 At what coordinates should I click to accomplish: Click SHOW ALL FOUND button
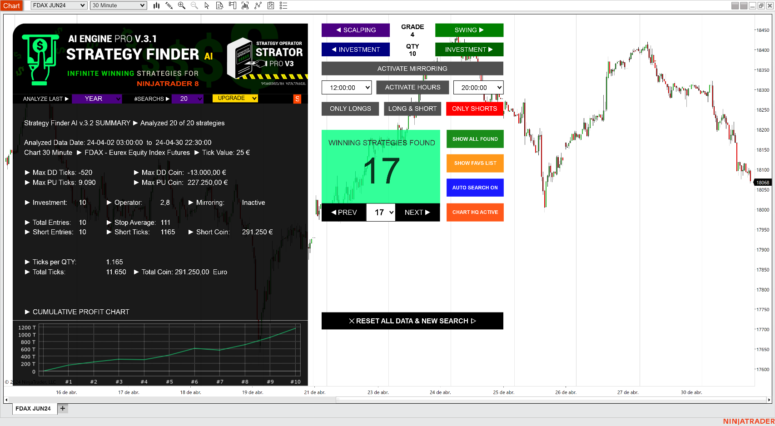point(475,139)
